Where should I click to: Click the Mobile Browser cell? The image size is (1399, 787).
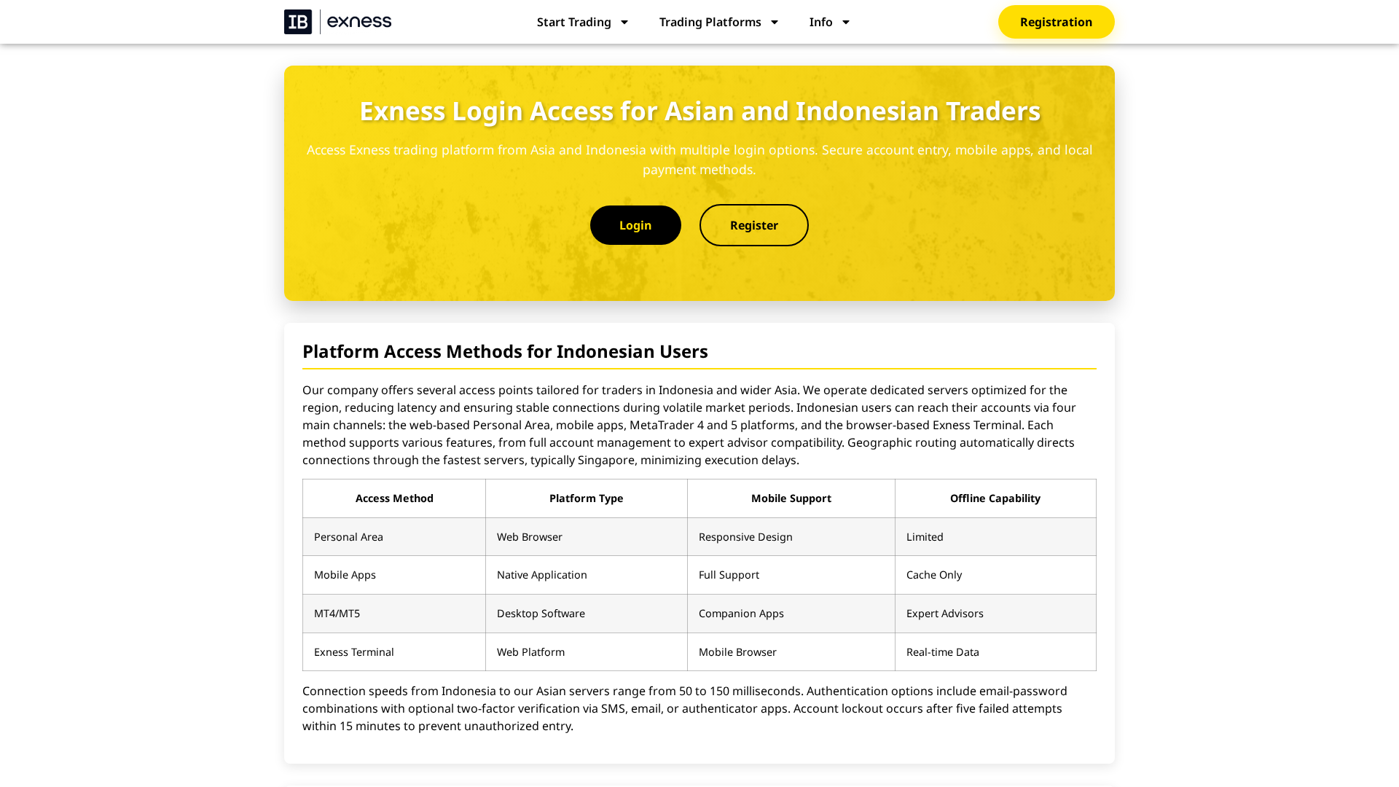pos(791,652)
